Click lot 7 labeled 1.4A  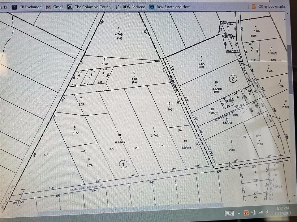tap(269, 69)
